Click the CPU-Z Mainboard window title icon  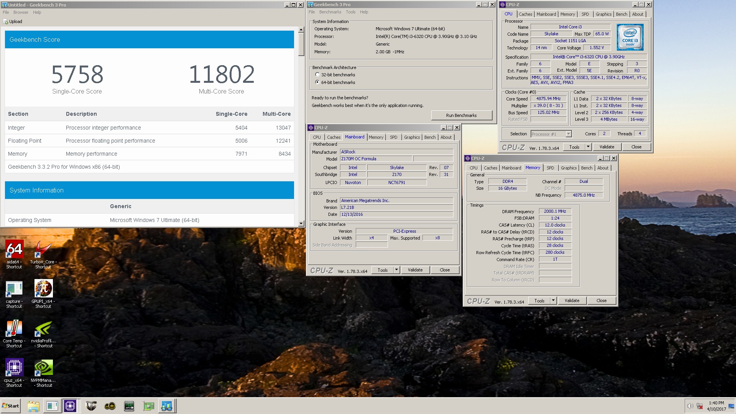[311, 128]
